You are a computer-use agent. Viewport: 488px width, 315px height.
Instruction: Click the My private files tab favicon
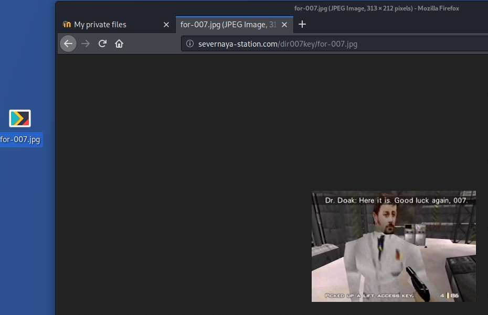click(x=67, y=24)
